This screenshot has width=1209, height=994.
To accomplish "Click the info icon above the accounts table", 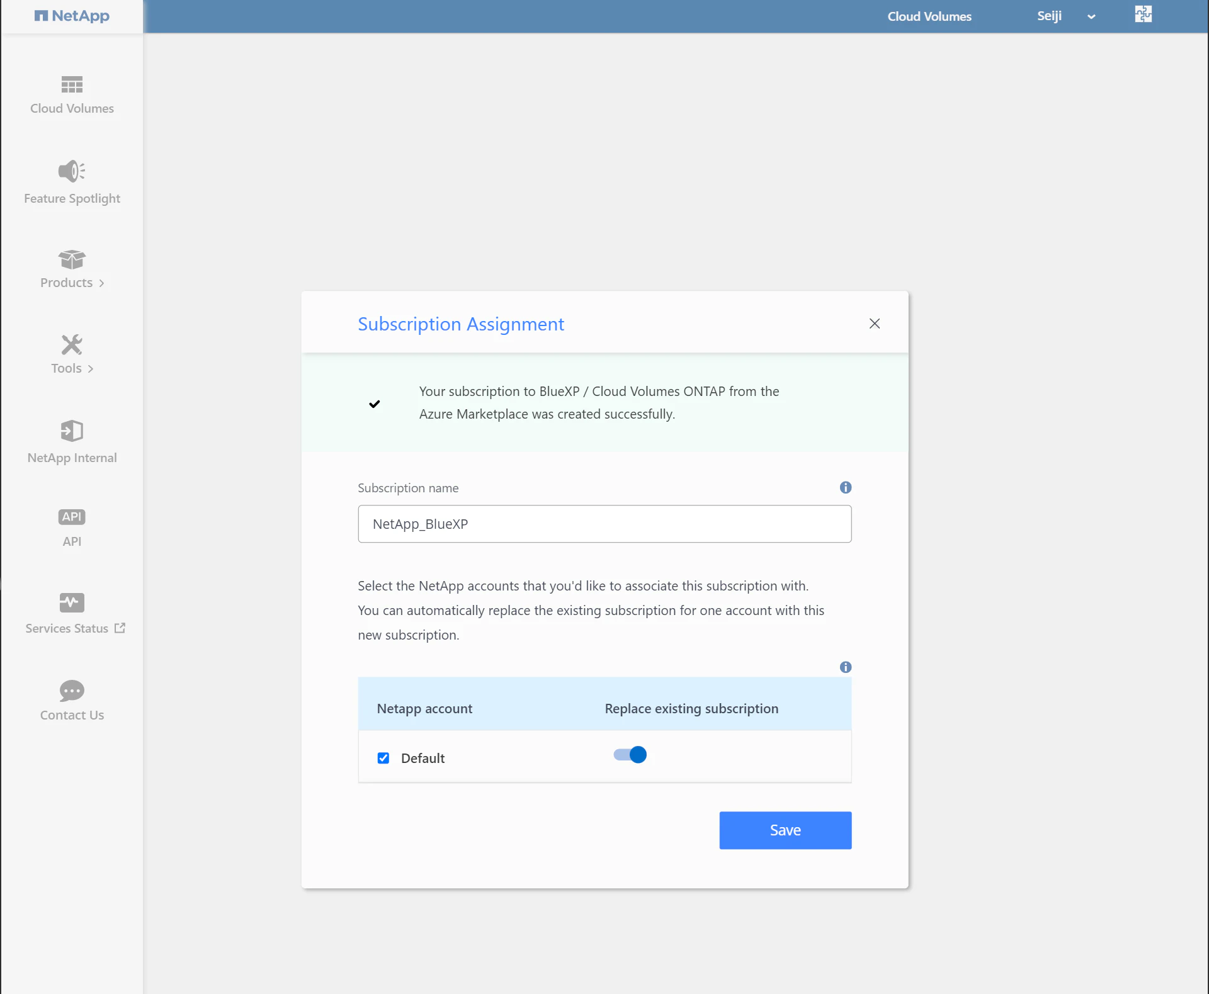I will [x=846, y=667].
